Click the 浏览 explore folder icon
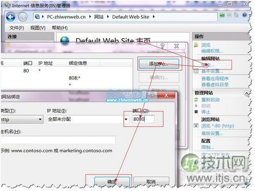 196,45
